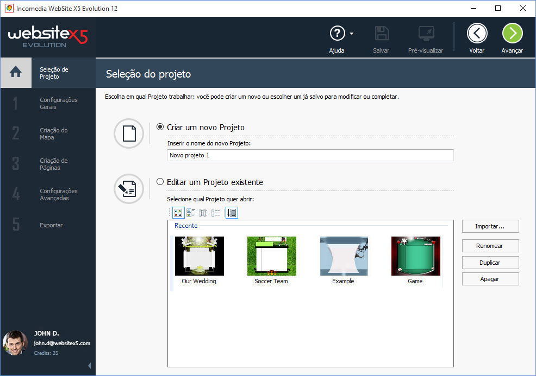The width and height of the screenshot is (536, 376).
Task: Click the home icon in sidebar
Action: 16,72
